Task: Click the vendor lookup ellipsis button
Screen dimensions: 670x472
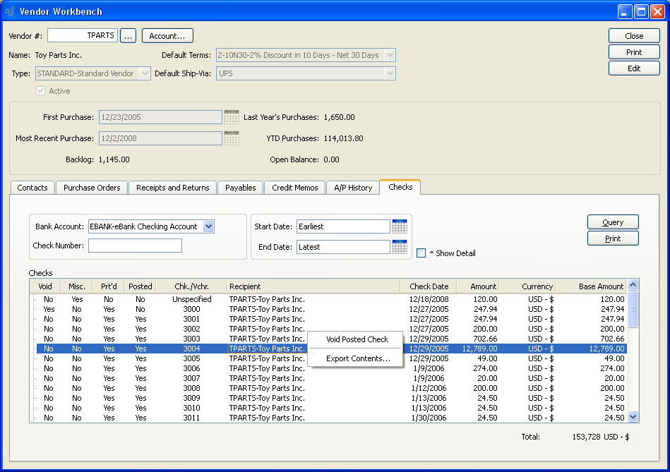Action: (x=128, y=36)
